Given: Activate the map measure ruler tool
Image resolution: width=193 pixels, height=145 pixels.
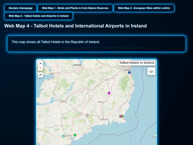Looking at the screenshot, I should (40, 75).
